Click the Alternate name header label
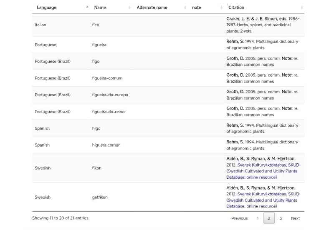The height and width of the screenshot is (235, 334). pos(152,7)
